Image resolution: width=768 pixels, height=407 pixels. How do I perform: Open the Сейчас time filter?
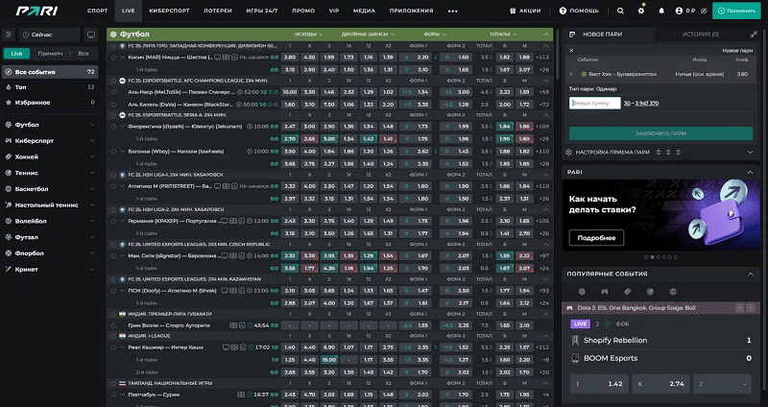[49, 35]
